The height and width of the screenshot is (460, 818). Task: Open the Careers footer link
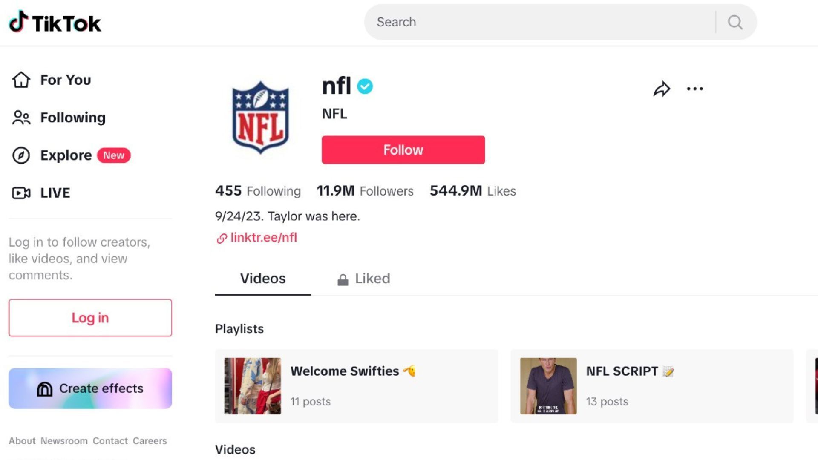pos(150,441)
